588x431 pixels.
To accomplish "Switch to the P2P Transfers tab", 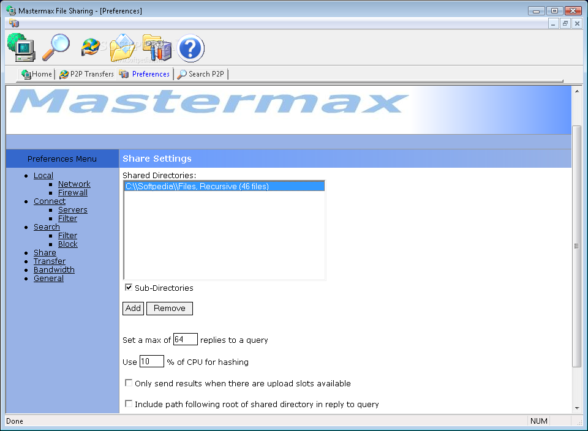I will pos(86,74).
